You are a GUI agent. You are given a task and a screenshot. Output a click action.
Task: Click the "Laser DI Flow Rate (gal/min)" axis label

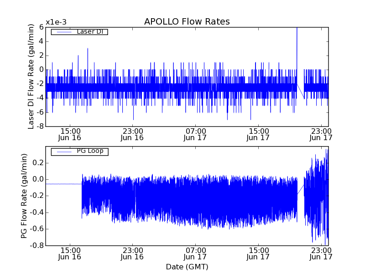[31, 76]
